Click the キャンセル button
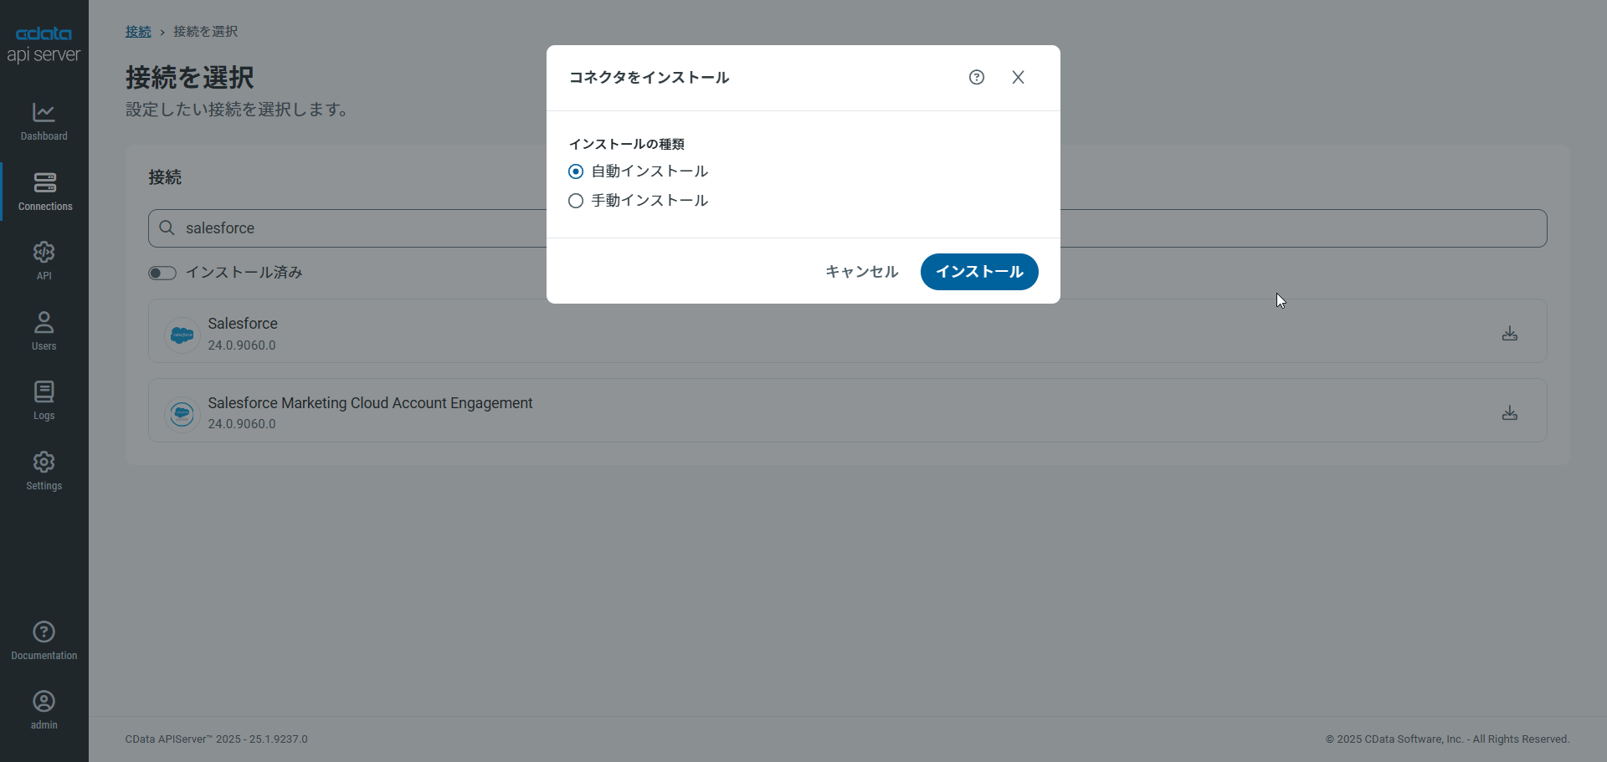 point(861,272)
